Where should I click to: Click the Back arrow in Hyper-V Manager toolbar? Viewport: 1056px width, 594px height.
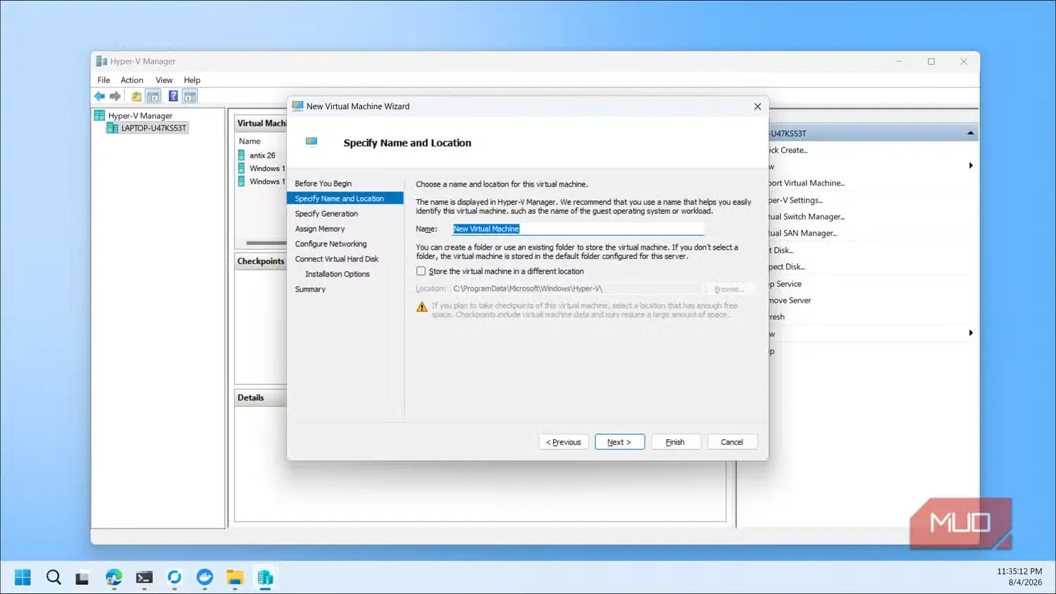[99, 96]
